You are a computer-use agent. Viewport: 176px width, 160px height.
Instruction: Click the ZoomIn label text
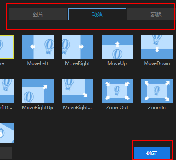(157, 108)
